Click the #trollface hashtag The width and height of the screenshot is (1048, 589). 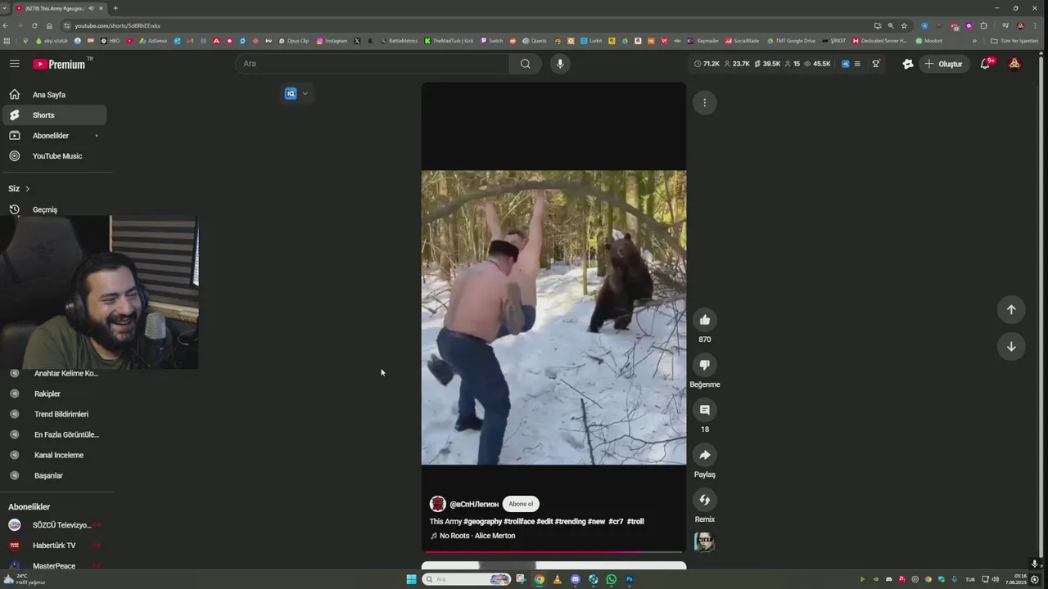click(519, 521)
